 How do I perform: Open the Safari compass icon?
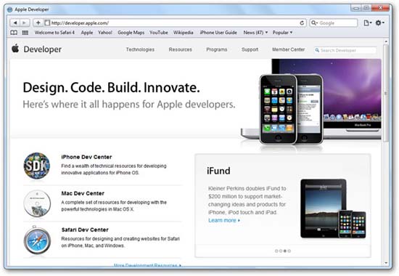click(x=37, y=240)
